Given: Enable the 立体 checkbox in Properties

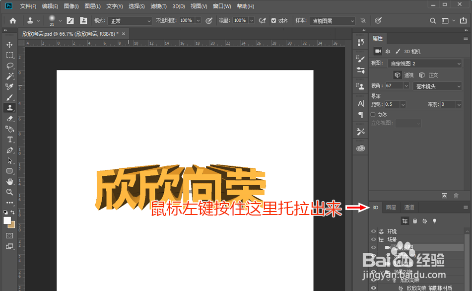Looking at the screenshot, I should pos(372,114).
